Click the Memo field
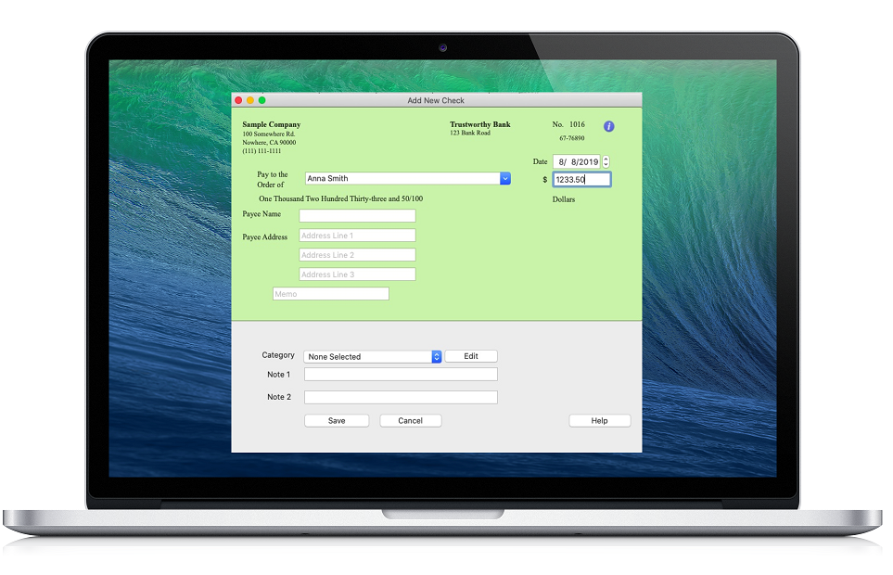 tap(330, 294)
